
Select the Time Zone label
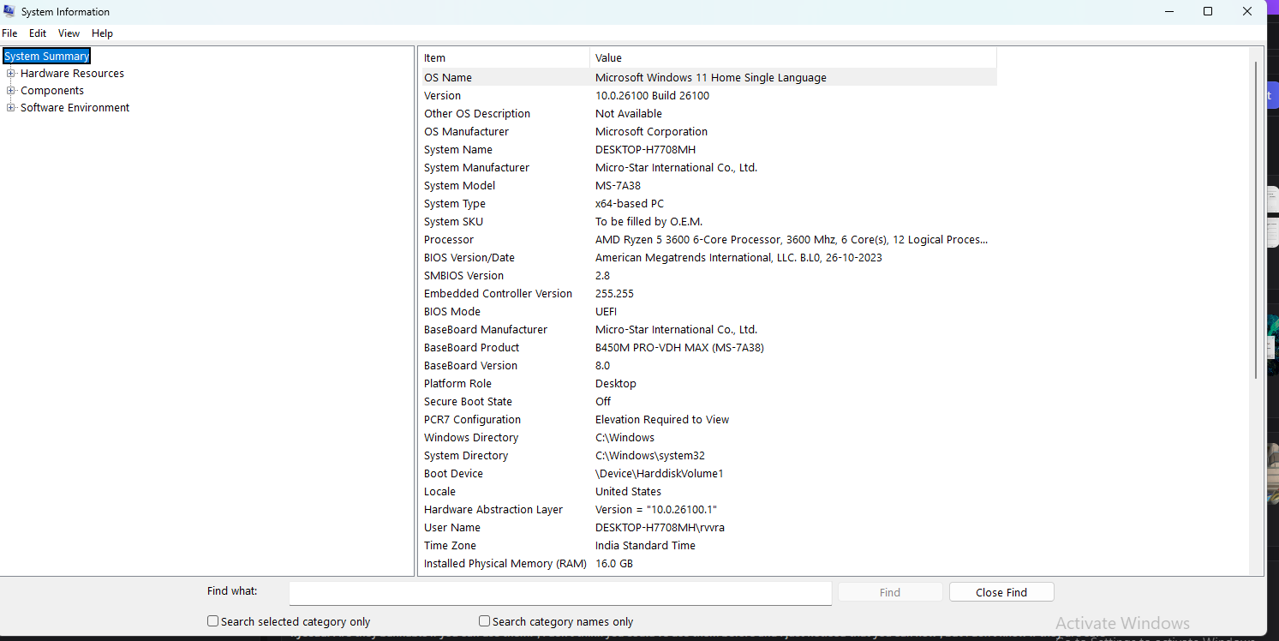point(450,546)
